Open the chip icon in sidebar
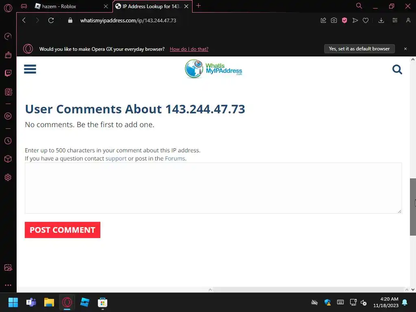The height and width of the screenshot is (312, 416). click(x=8, y=92)
